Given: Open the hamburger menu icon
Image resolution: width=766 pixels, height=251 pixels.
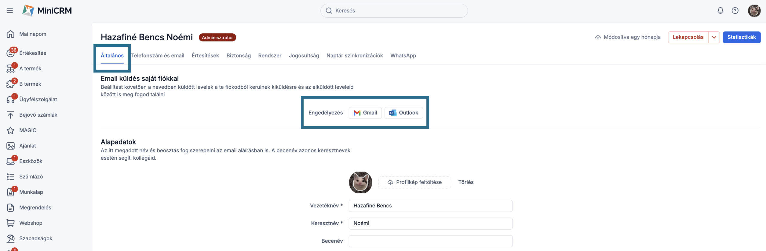Looking at the screenshot, I should (x=10, y=11).
